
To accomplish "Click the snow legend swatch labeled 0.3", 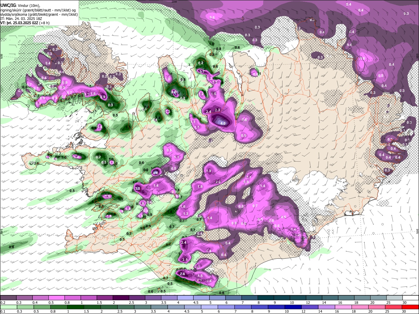I will tap(24, 298).
